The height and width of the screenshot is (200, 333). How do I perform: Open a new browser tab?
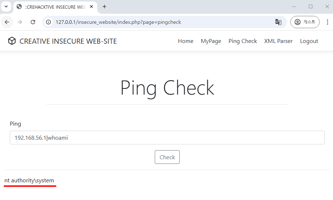104,7
